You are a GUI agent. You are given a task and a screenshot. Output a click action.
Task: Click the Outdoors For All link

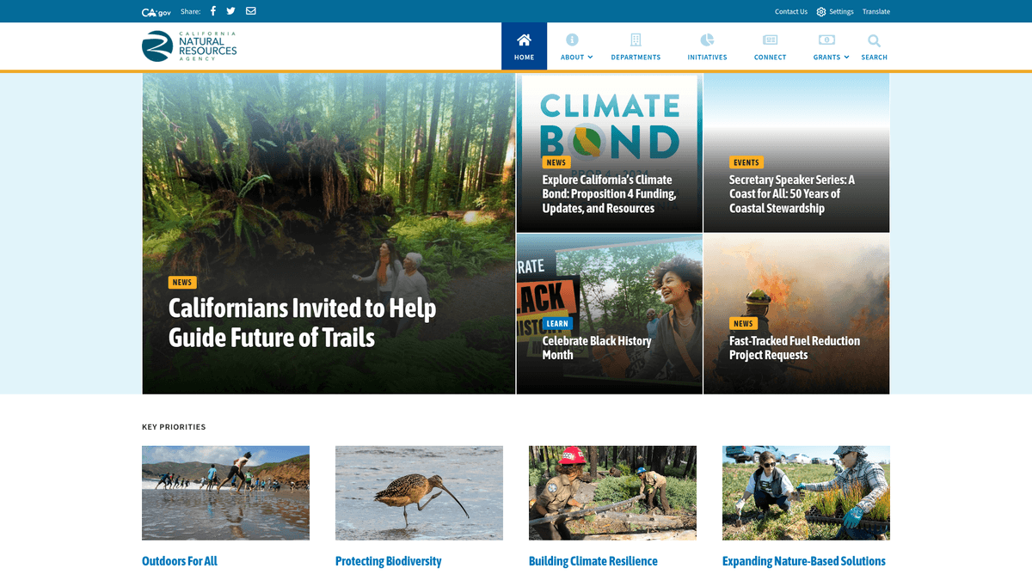pyautogui.click(x=179, y=560)
